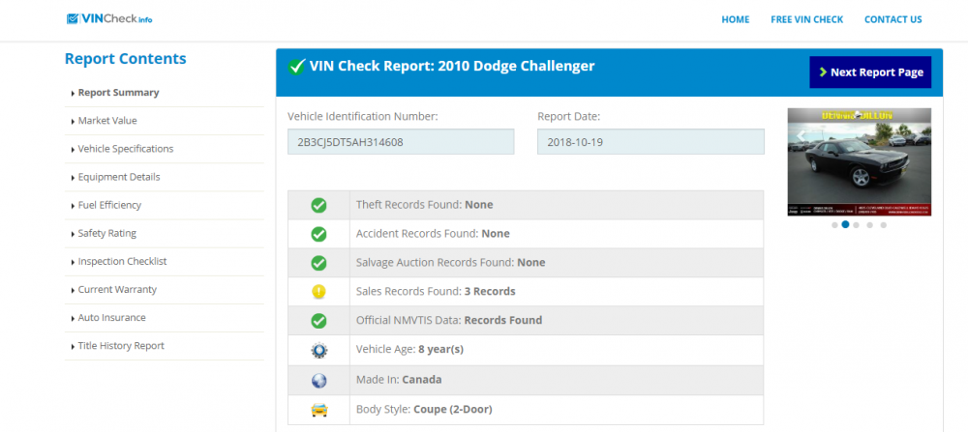This screenshot has width=968, height=432.
Task: Click the green checkmark for Official NMVTIS Data
Action: (318, 321)
